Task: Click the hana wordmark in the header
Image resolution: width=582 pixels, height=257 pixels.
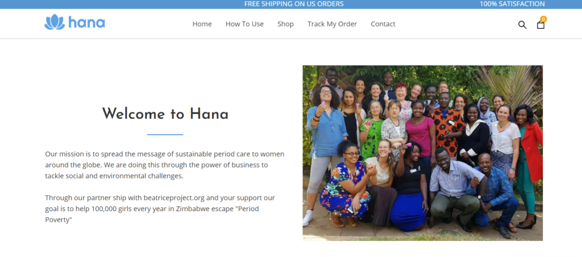Action: pyautogui.click(x=86, y=23)
